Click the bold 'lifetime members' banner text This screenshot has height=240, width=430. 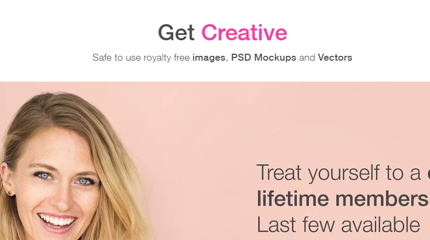pyautogui.click(x=343, y=198)
